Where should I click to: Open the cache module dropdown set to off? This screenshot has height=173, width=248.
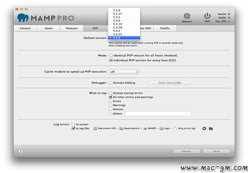coord(124,72)
